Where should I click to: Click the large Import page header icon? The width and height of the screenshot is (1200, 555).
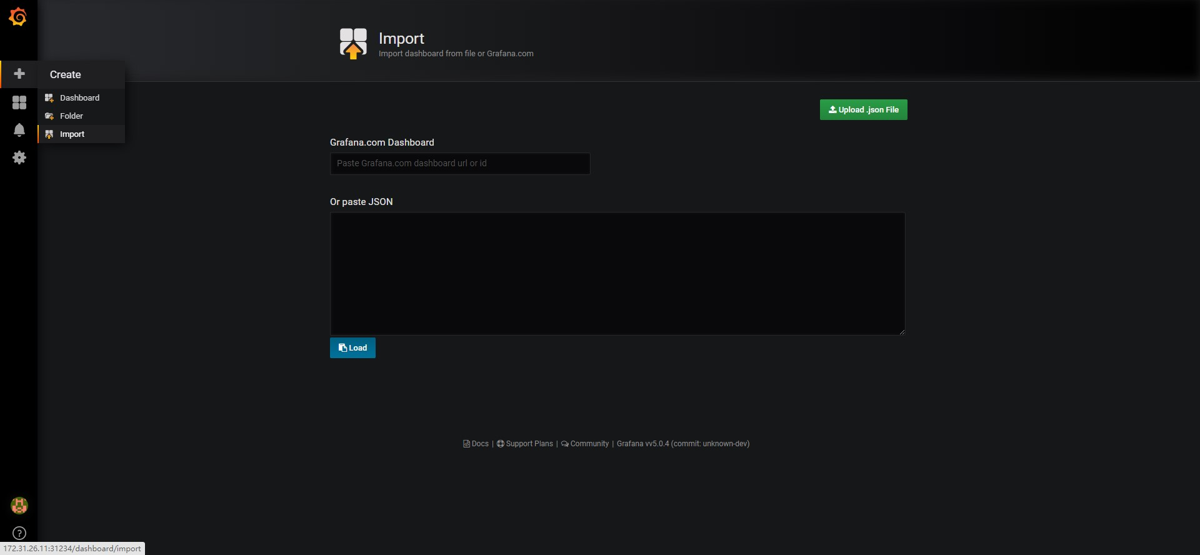(353, 43)
